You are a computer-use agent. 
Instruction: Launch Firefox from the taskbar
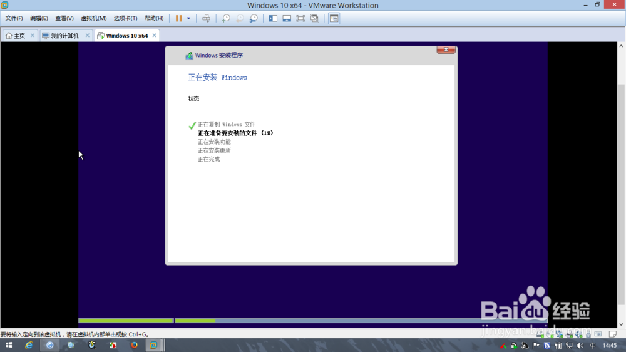coord(134,345)
